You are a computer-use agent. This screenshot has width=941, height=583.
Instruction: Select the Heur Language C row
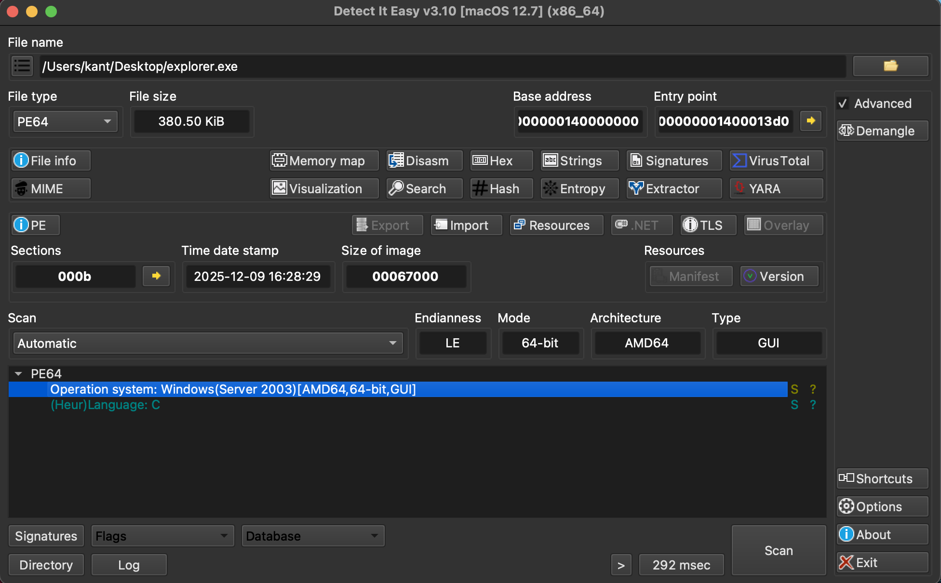(398, 405)
